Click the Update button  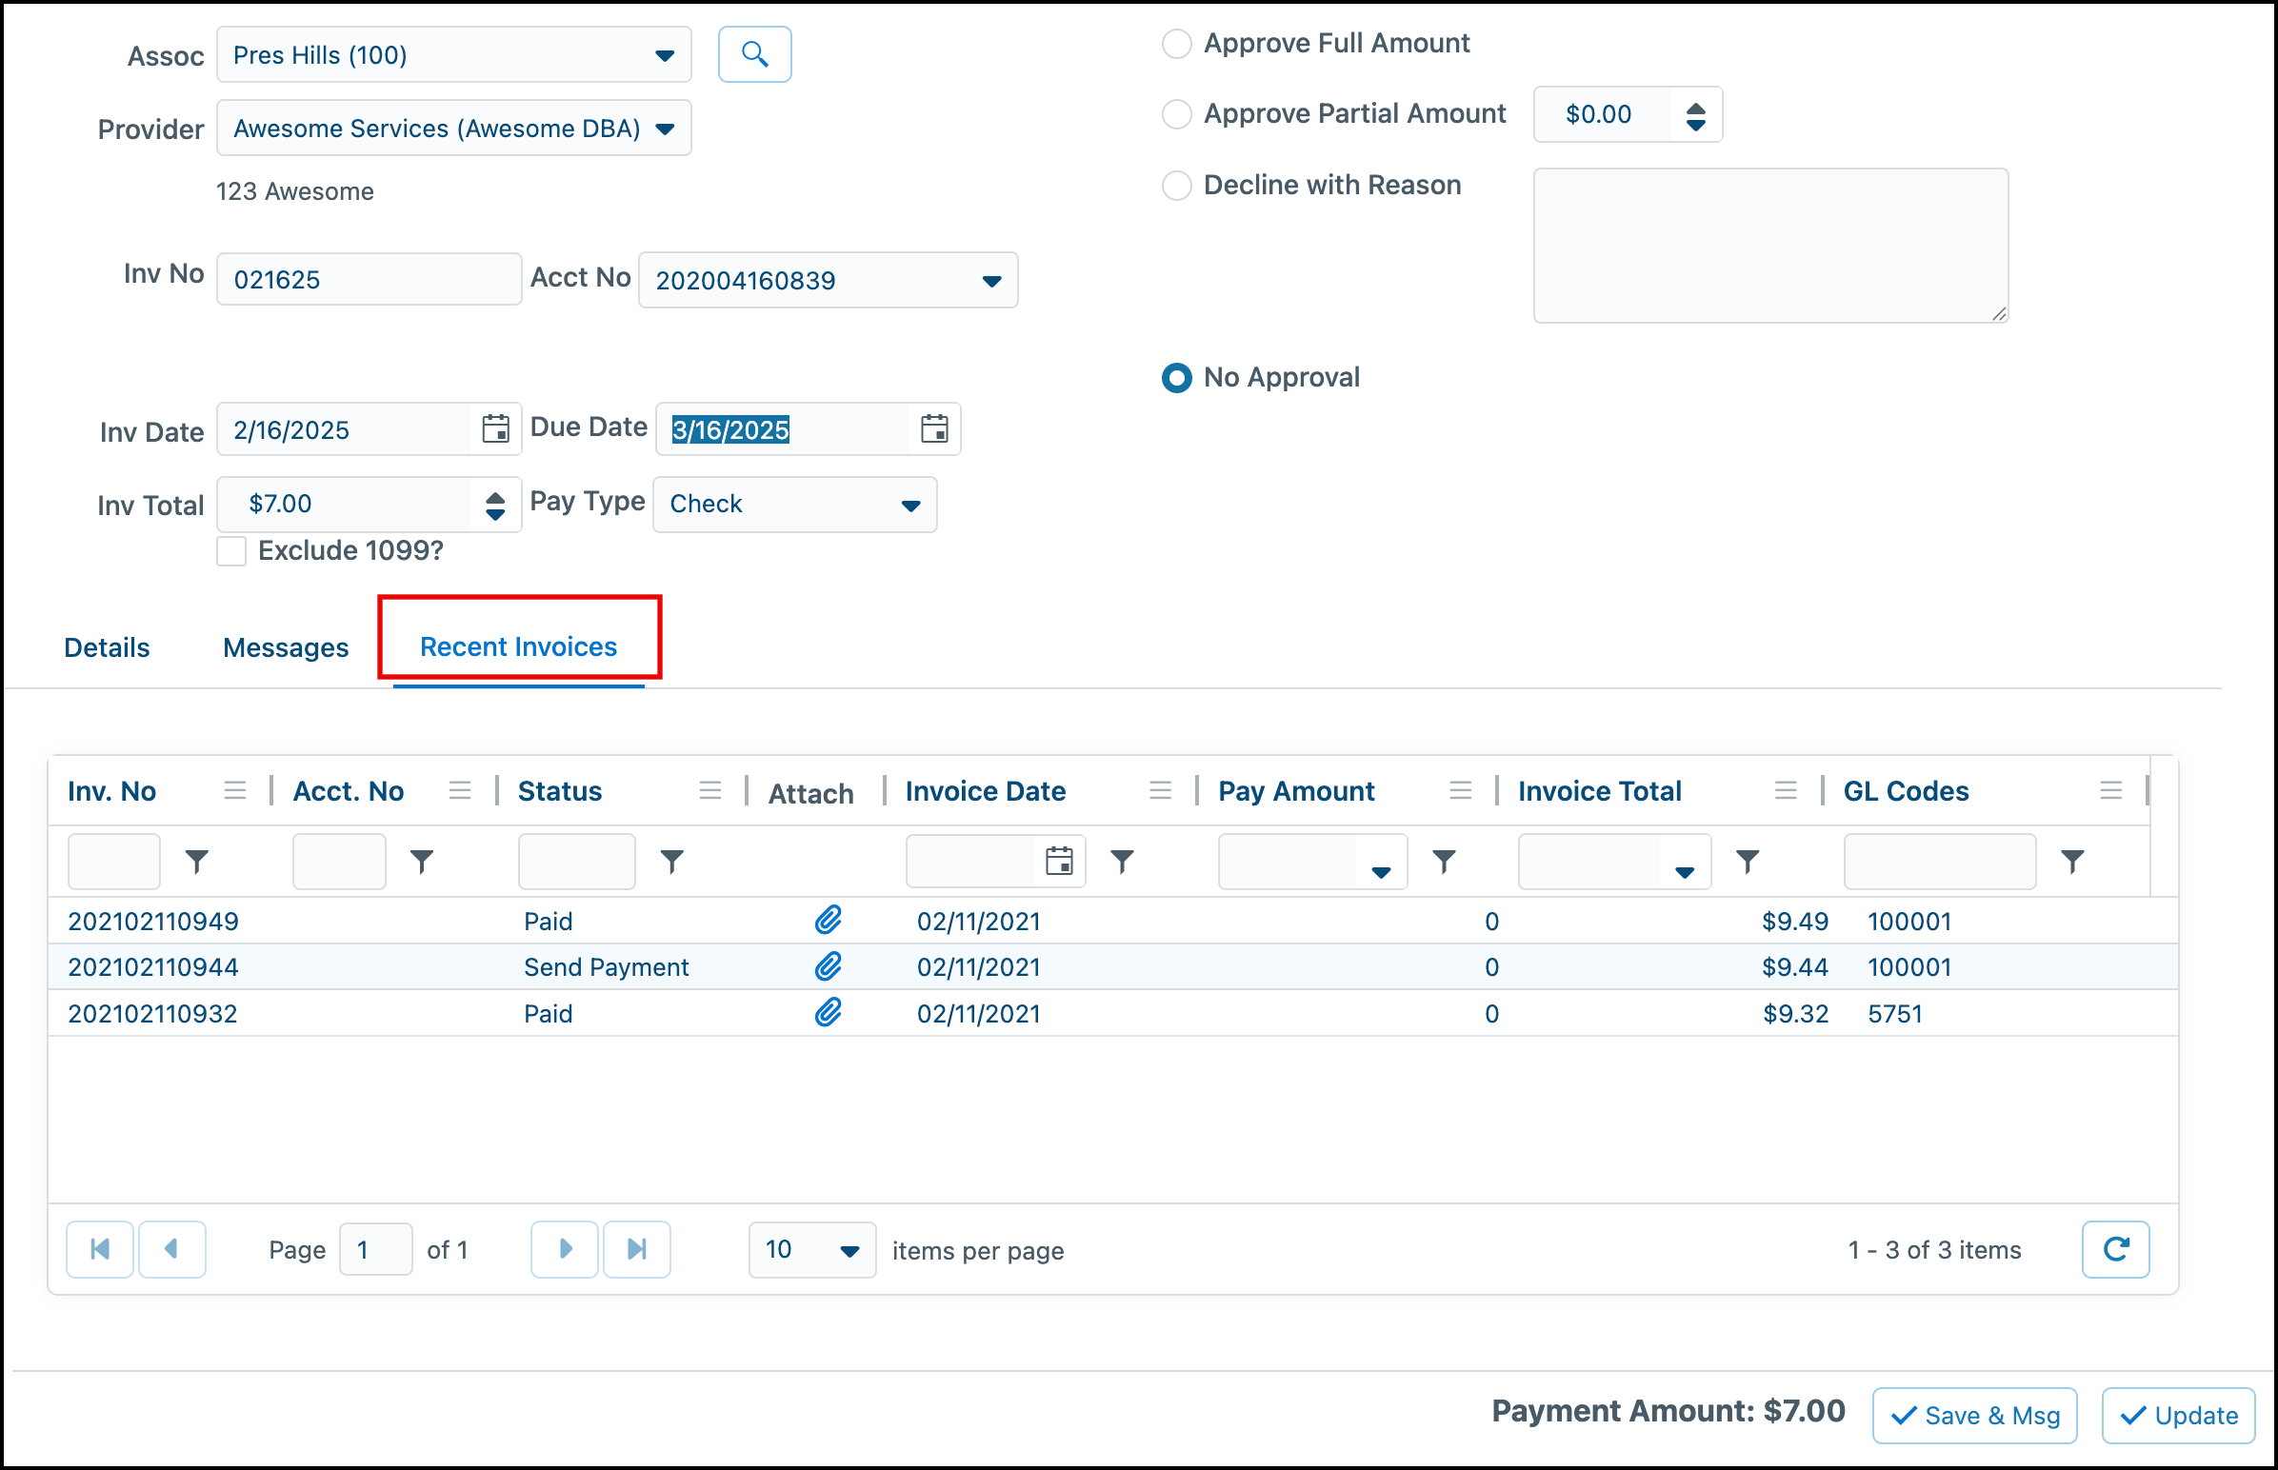tap(2178, 1415)
